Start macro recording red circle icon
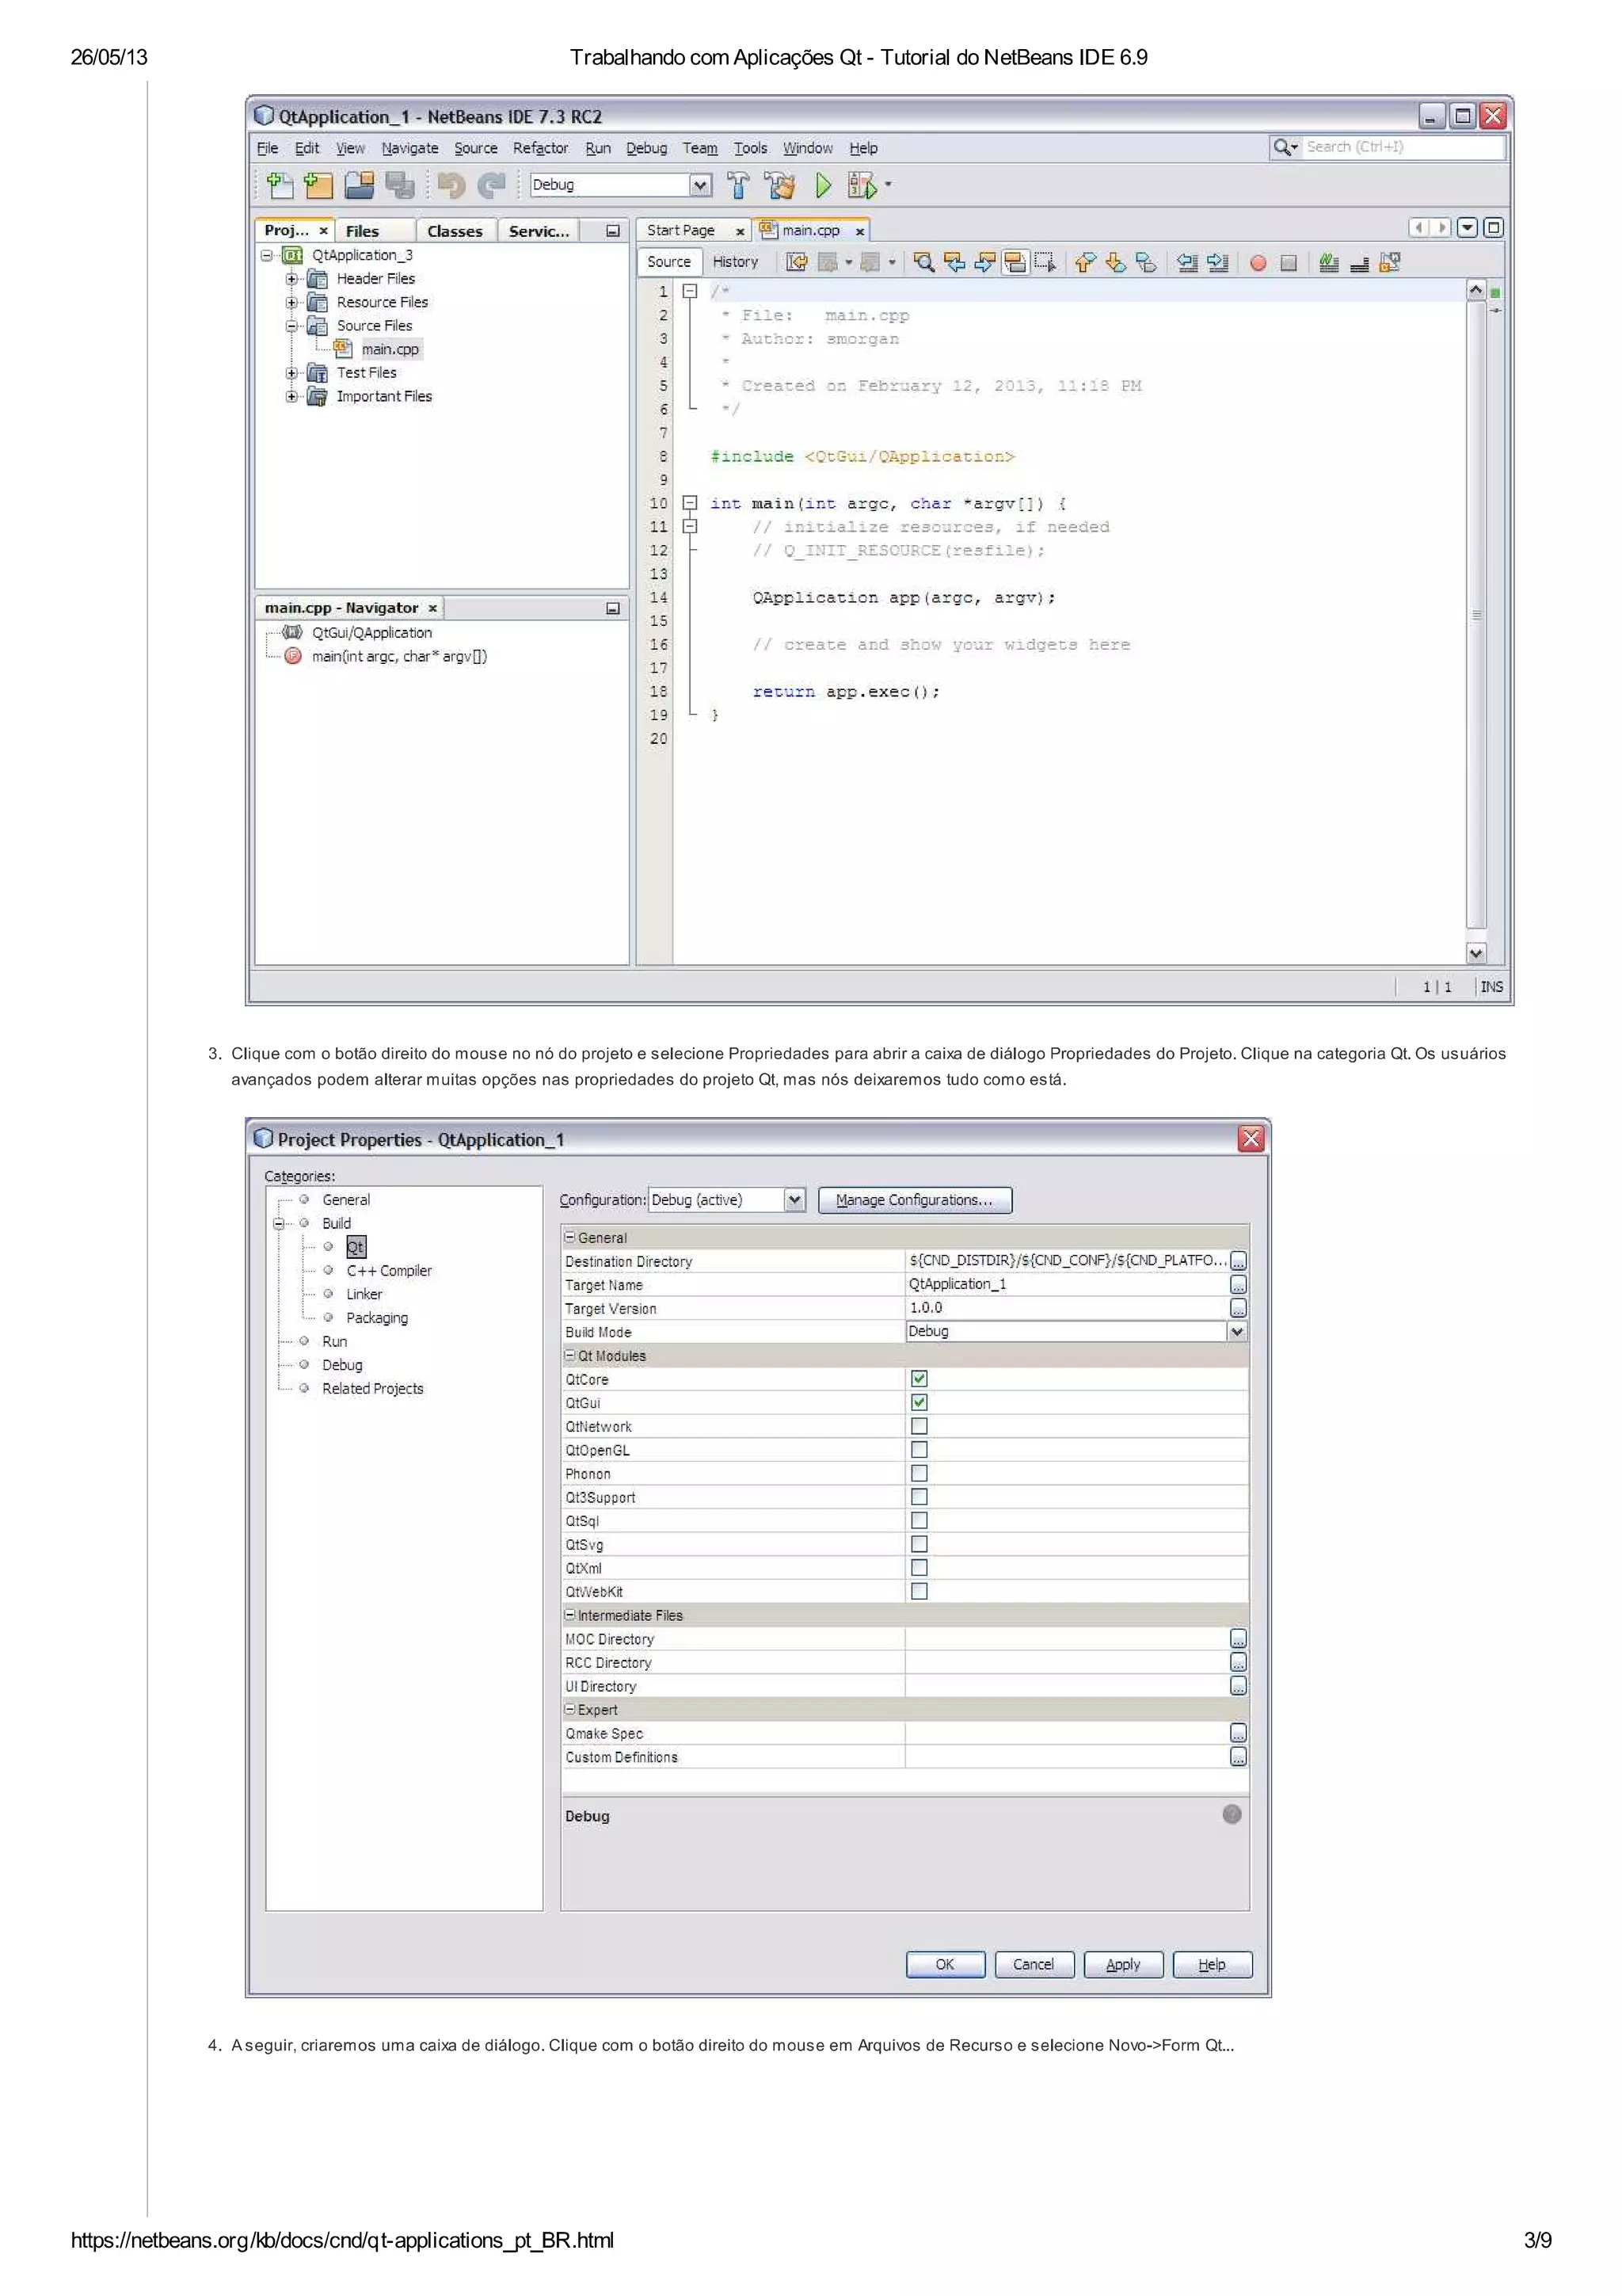The width and height of the screenshot is (1622, 2296). point(1257,263)
